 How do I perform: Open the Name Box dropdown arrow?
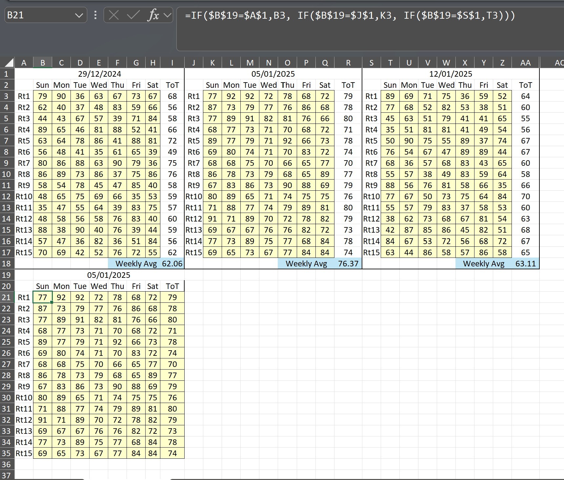[x=79, y=15]
